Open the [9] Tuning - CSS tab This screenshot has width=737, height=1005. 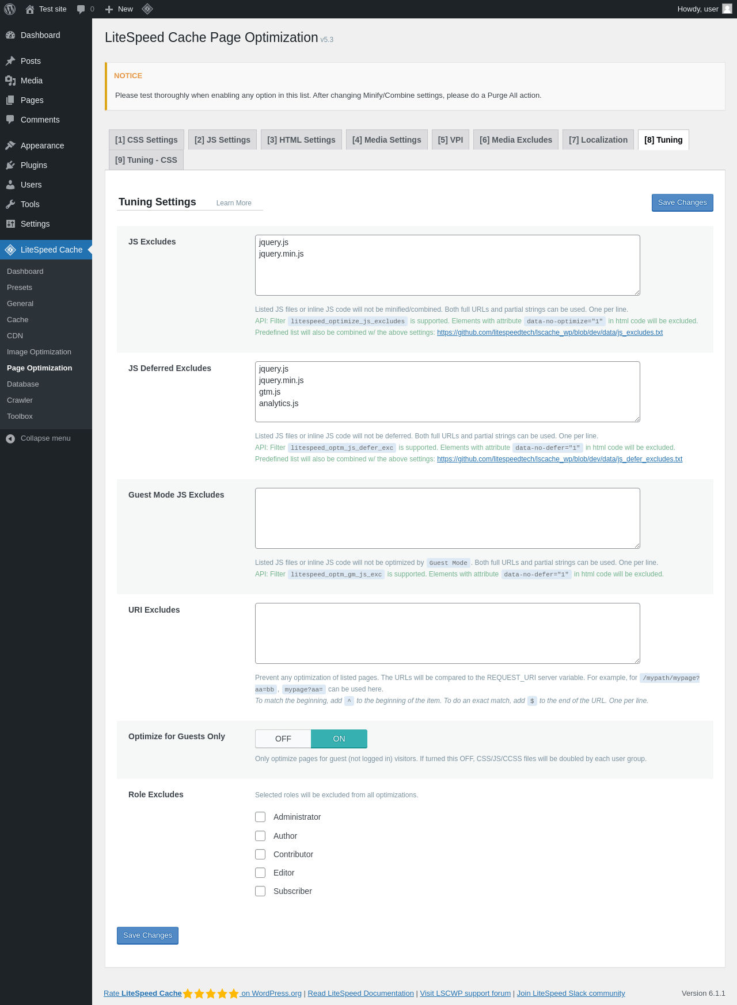146,160
